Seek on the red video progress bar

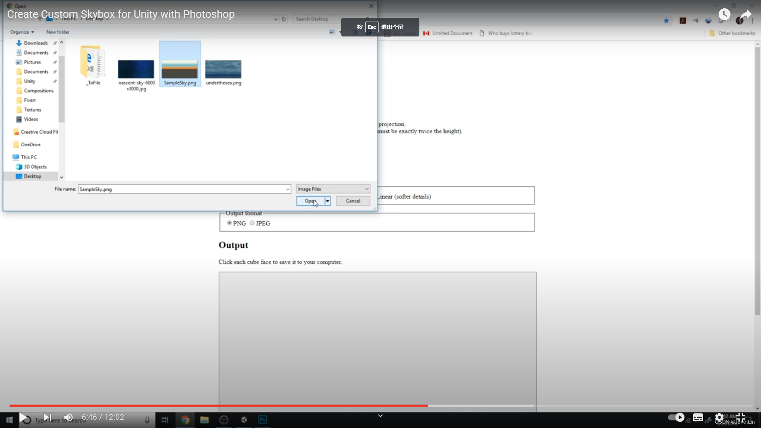click(x=218, y=405)
